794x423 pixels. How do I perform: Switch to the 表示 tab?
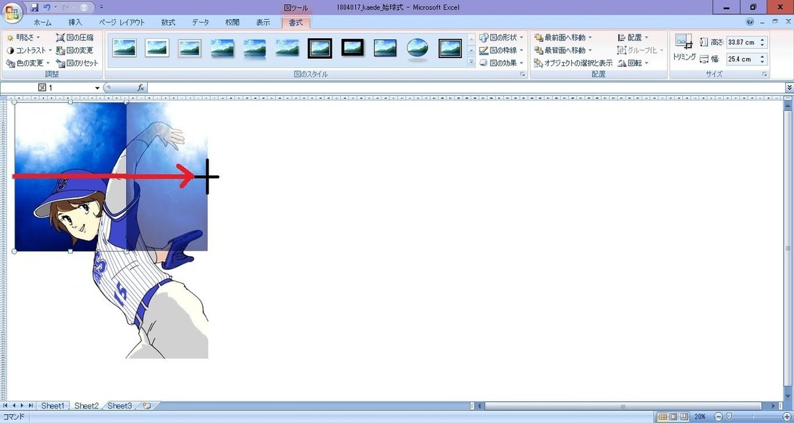263,22
